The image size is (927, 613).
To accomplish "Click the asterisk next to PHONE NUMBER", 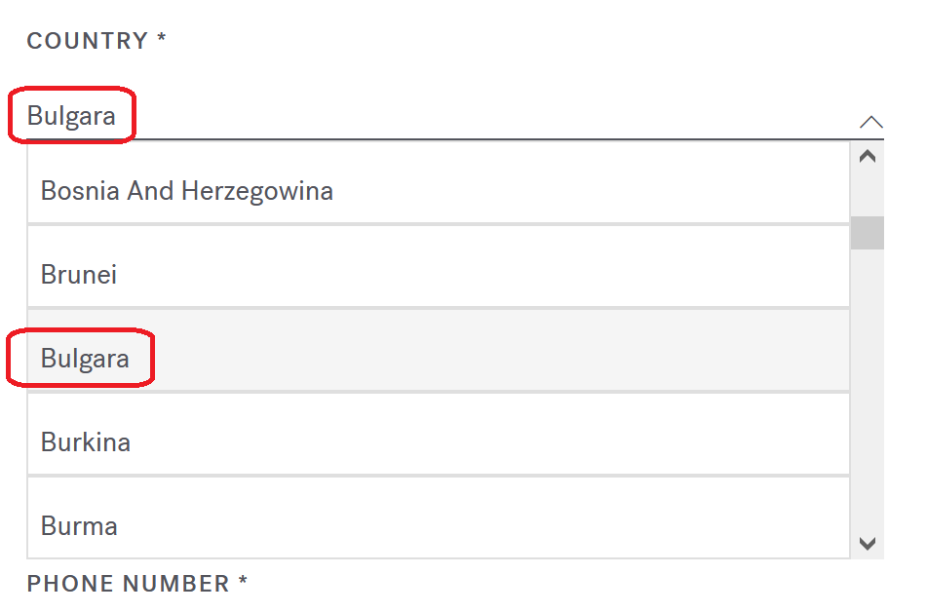I will [243, 583].
